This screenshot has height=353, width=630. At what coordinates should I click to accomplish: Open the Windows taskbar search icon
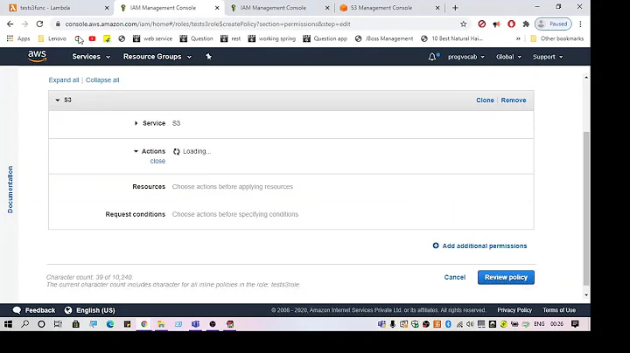(x=26, y=324)
